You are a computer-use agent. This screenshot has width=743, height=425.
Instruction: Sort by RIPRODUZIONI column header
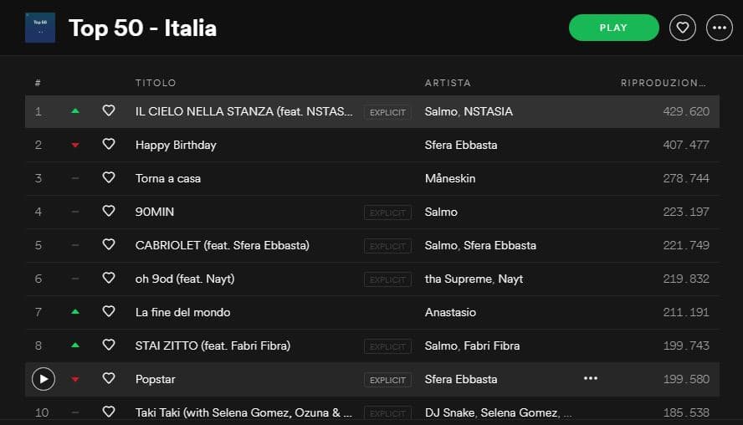pyautogui.click(x=663, y=83)
